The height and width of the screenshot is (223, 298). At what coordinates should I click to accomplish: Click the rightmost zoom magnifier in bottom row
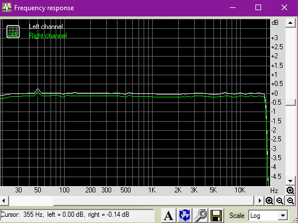(x=291, y=200)
